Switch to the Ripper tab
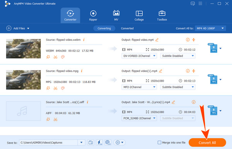Screen dimensions: 232x149 (93, 15)
